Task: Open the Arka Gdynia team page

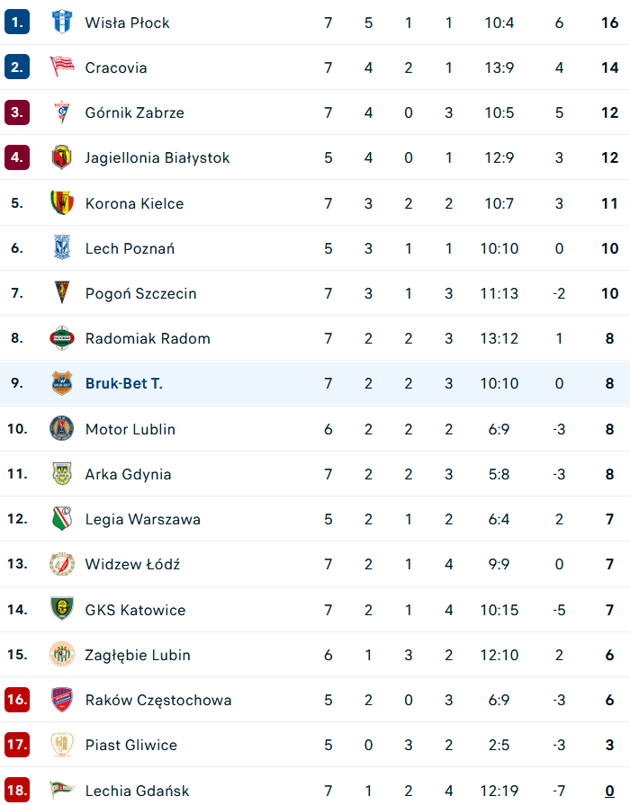Action: click(x=128, y=474)
